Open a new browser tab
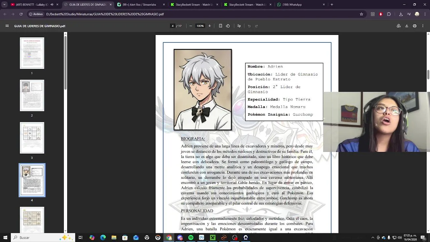 pos(332,5)
